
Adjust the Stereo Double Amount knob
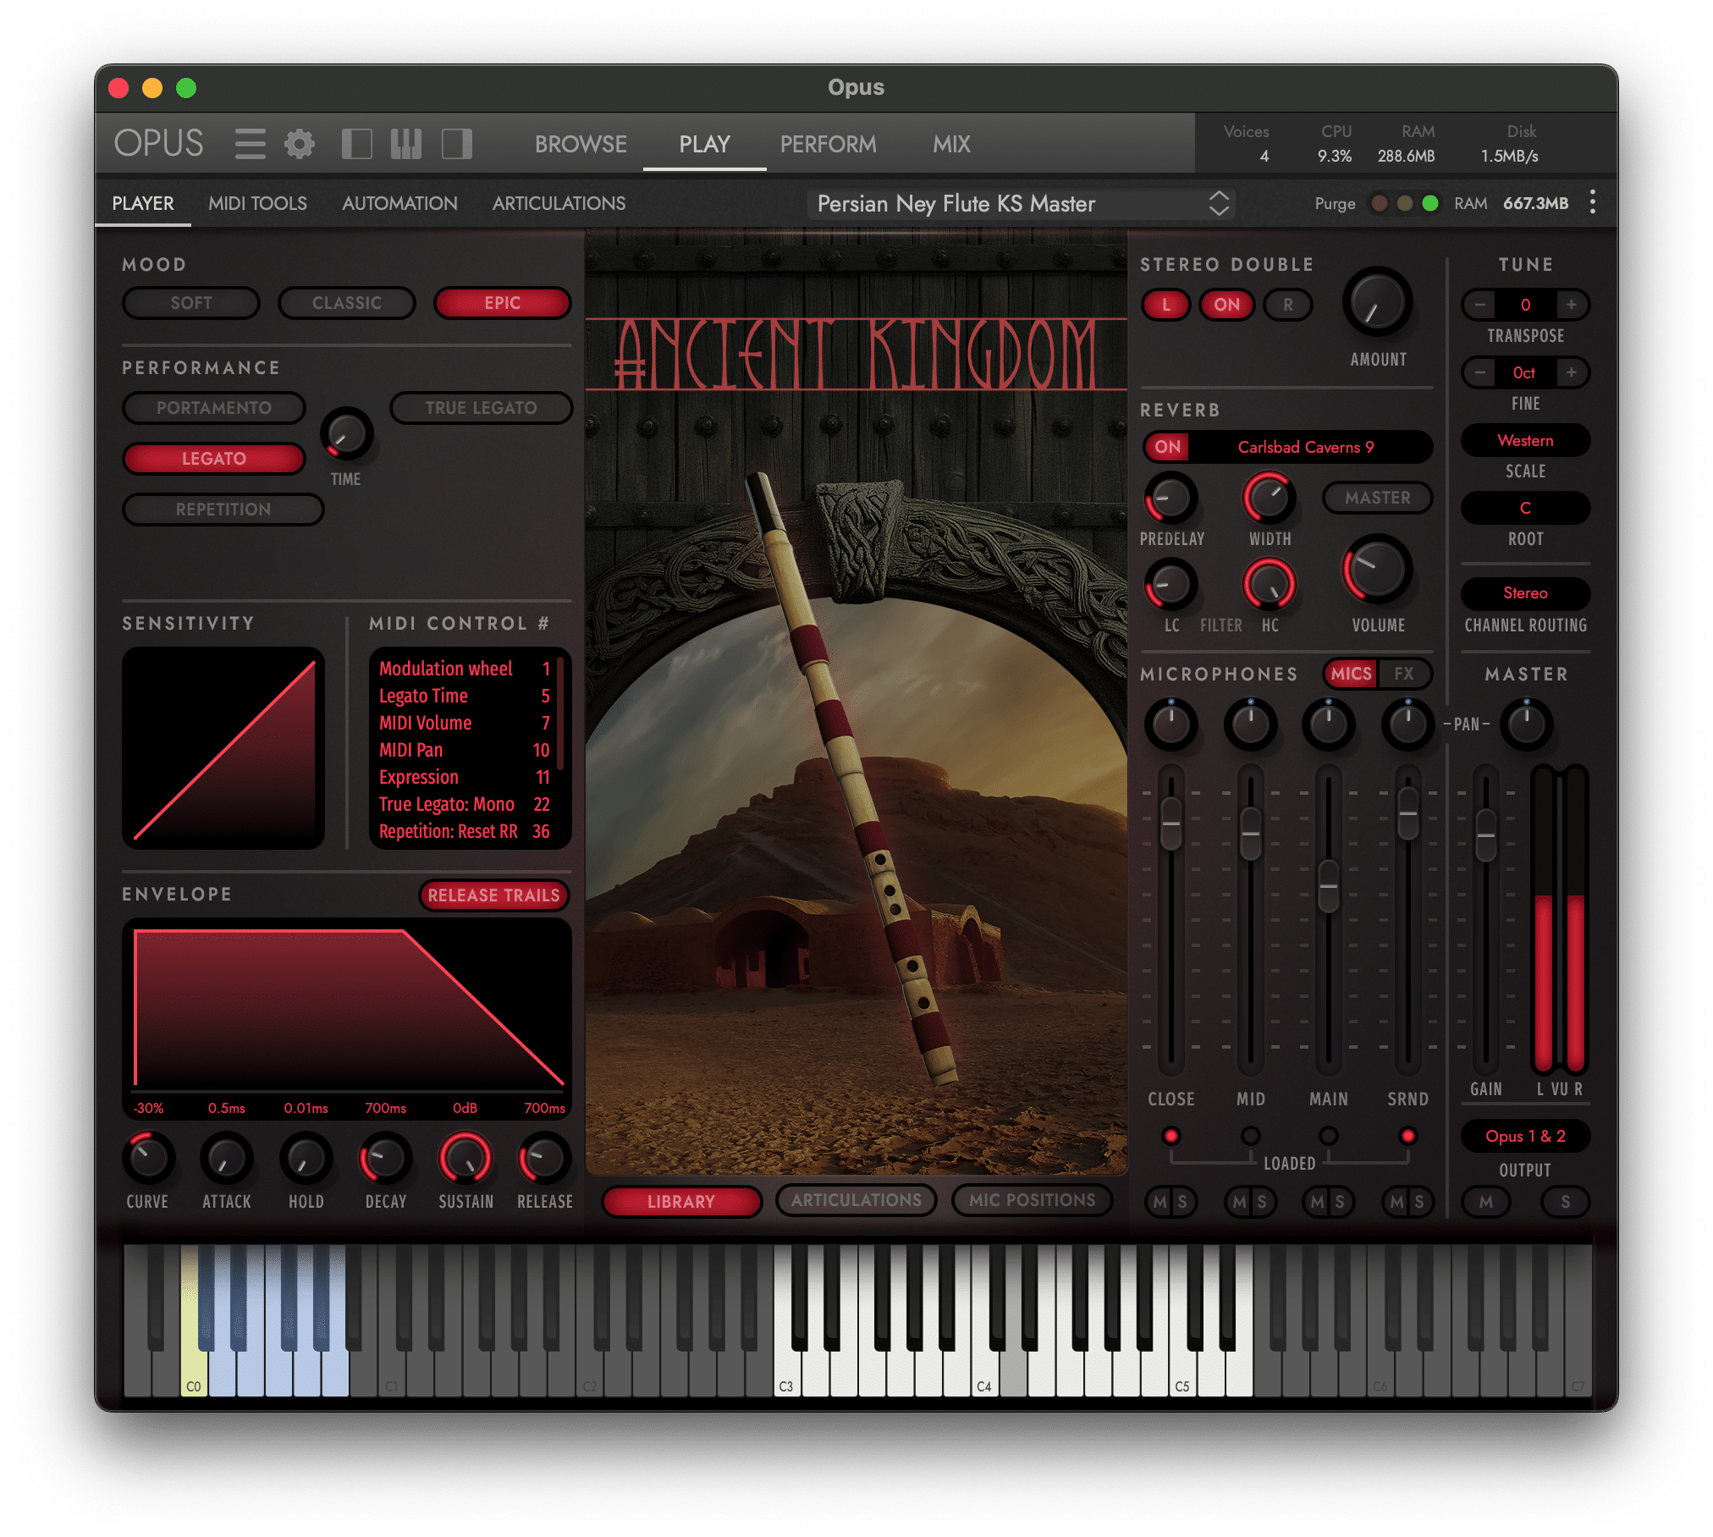(x=1377, y=303)
